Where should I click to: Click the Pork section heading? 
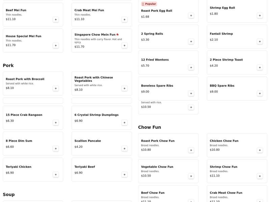pyautogui.click(x=8, y=65)
